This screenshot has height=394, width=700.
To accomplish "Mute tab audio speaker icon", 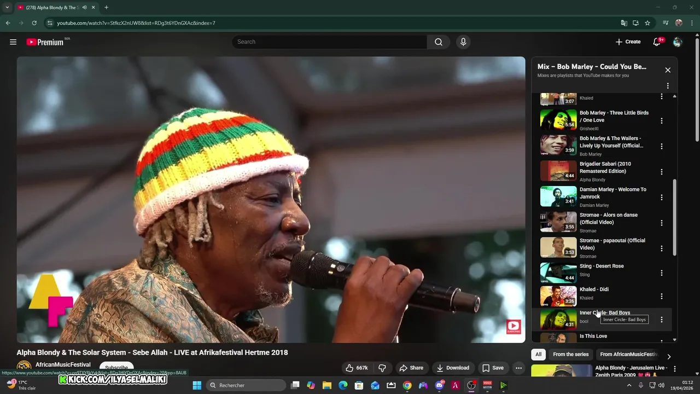I will click(84, 8).
